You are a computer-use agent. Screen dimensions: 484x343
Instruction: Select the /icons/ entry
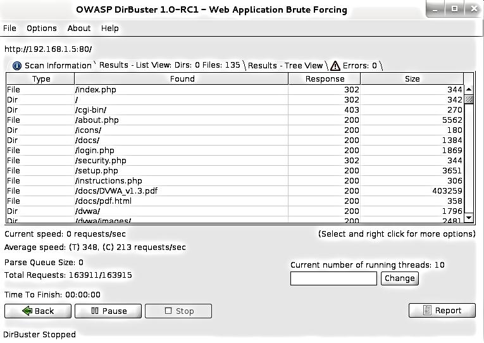(x=235, y=130)
